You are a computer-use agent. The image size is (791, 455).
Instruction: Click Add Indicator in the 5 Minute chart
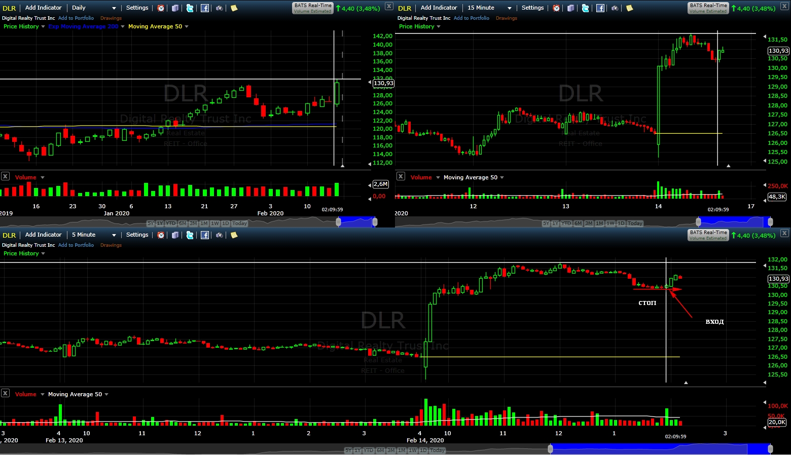coord(43,235)
